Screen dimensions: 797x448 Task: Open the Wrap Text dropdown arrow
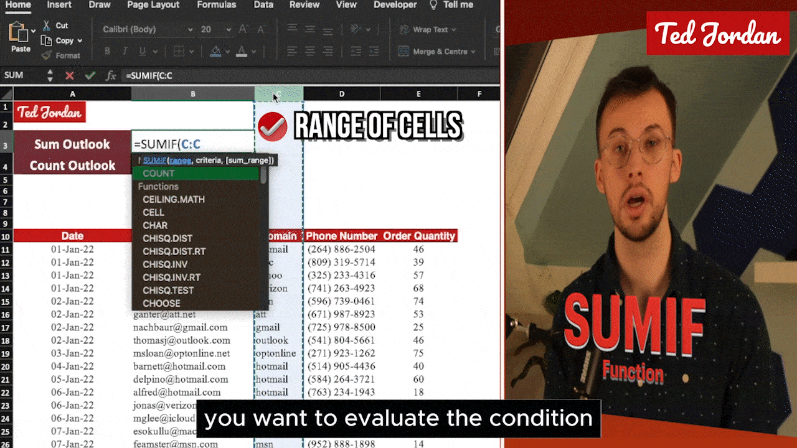[453, 29]
